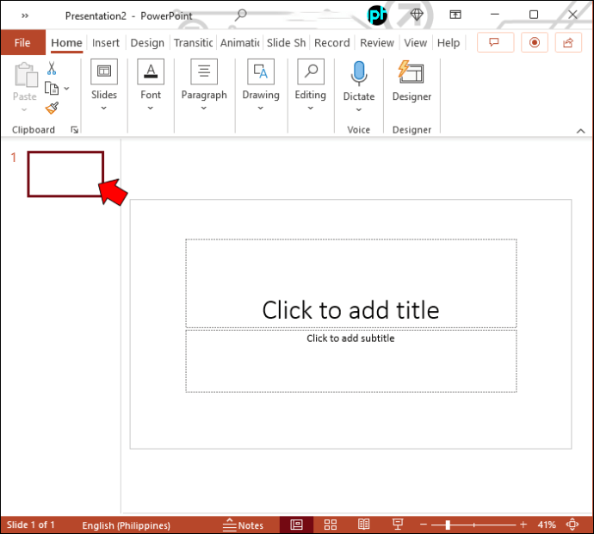Viewport: 594px width, 534px height.
Task: Click the Copy icon in Clipboard group
Action: coord(52,89)
